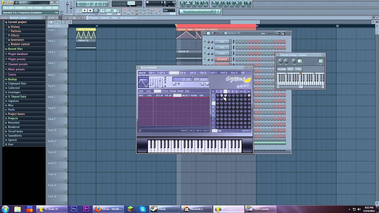Viewport: 379px width, 213px height.
Task: Click the master volume slider
Action: [68, 7]
